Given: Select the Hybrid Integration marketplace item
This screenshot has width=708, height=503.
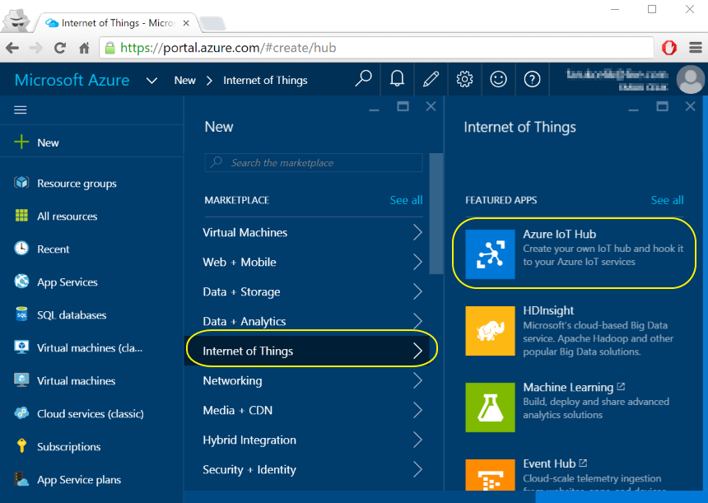Looking at the screenshot, I should [x=312, y=440].
